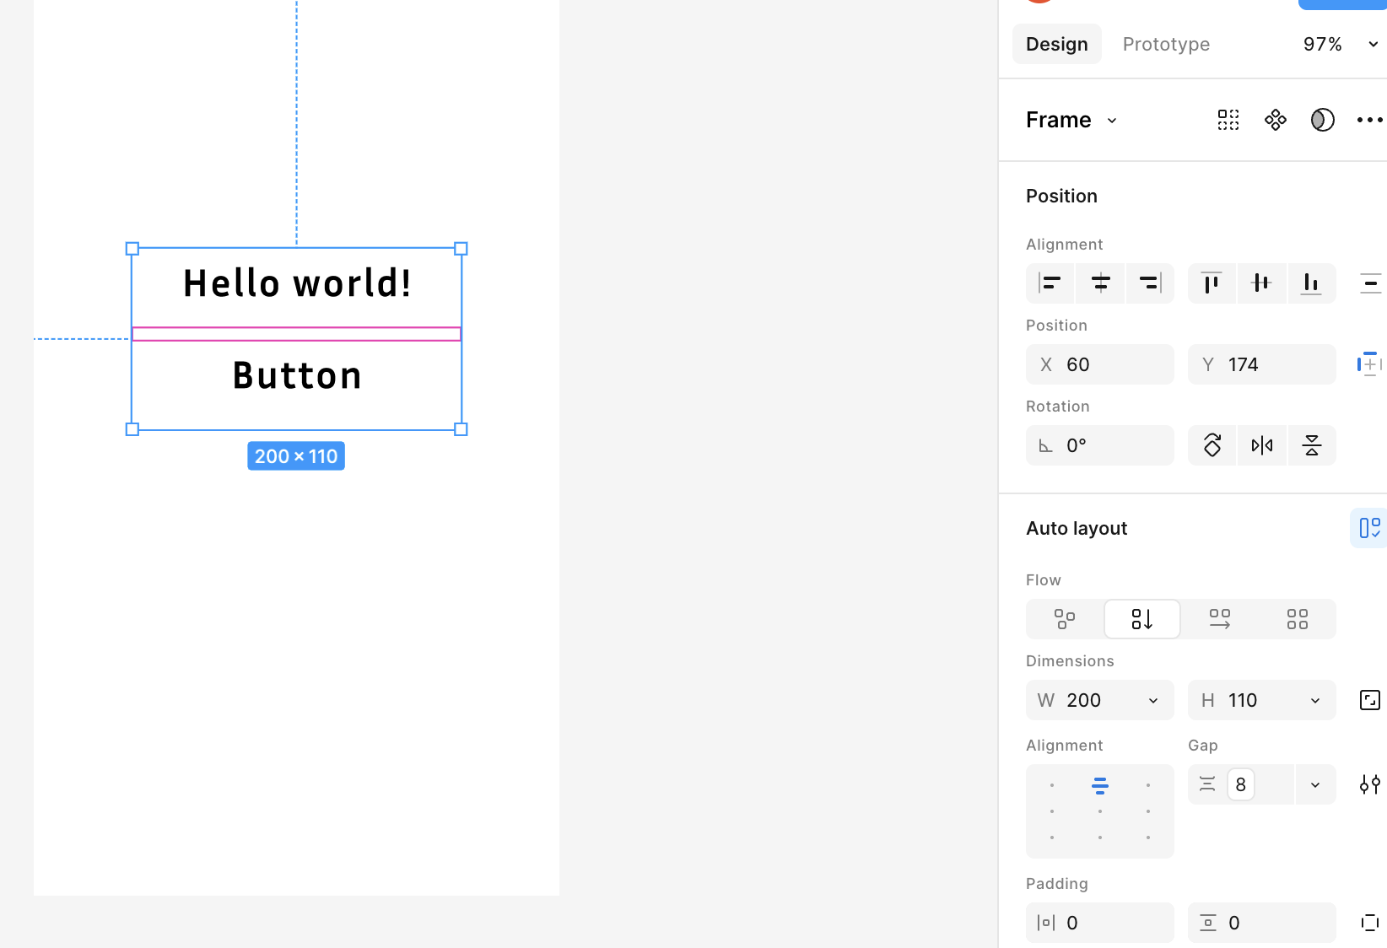This screenshot has height=948, width=1387.
Task: Click the align left icon
Action: [1050, 283]
